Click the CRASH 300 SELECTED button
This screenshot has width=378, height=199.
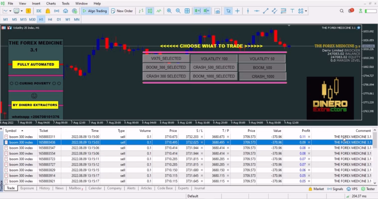pyautogui.click(x=166, y=76)
